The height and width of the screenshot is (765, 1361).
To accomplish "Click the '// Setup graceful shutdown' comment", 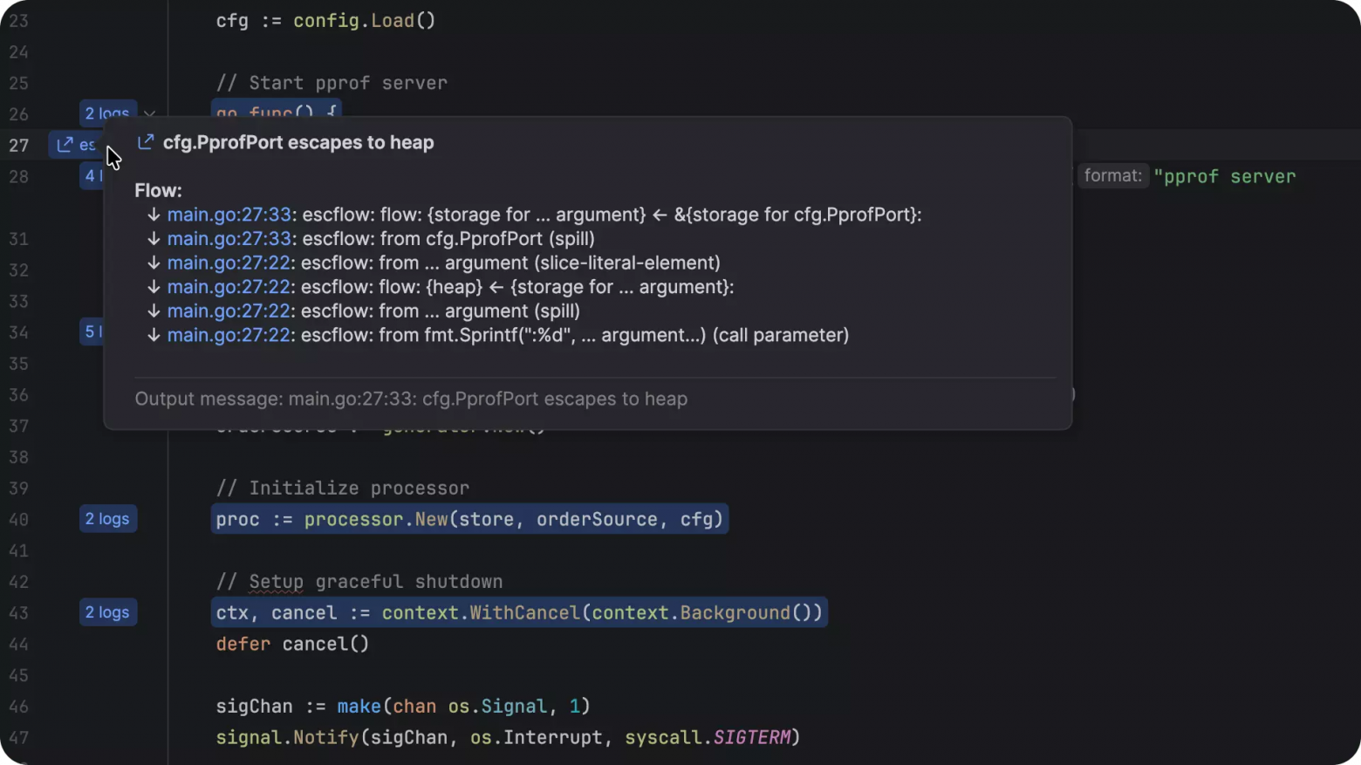I will pyautogui.click(x=359, y=582).
